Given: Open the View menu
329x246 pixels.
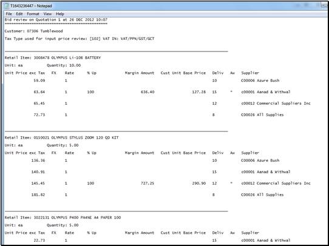Looking at the screenshot, I should point(47,14).
